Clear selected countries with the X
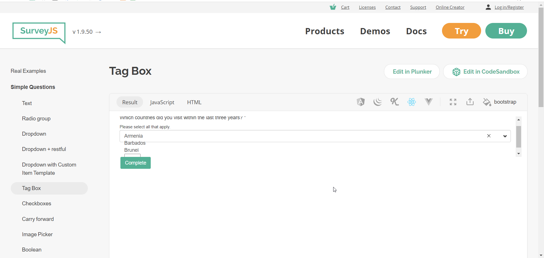Image resolution: width=544 pixels, height=258 pixels. coord(489,136)
